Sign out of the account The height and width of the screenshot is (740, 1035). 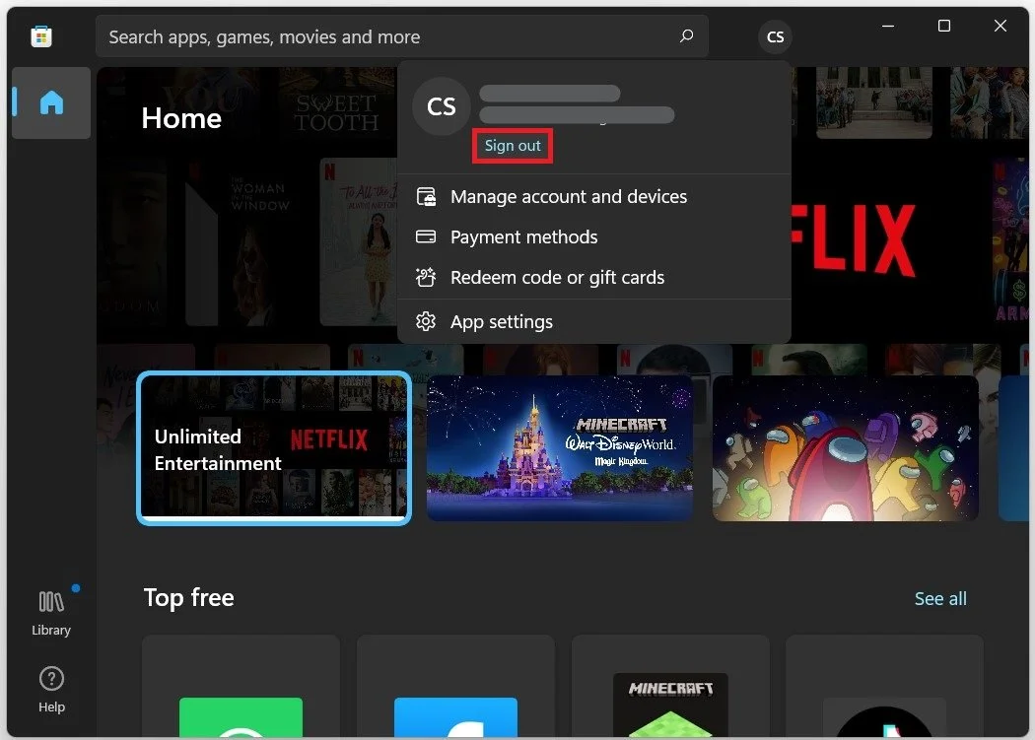pyautogui.click(x=513, y=145)
